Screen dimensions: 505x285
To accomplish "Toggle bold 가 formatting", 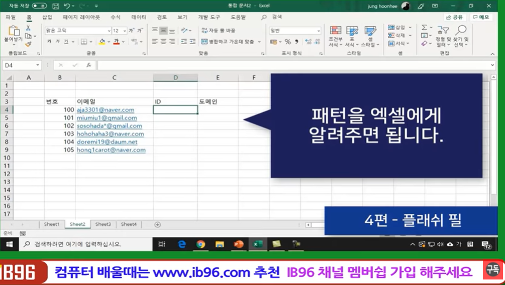I will click(49, 42).
